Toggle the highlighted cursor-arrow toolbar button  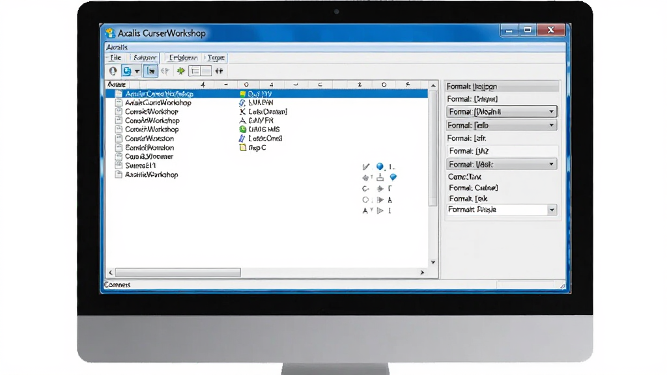tap(151, 71)
